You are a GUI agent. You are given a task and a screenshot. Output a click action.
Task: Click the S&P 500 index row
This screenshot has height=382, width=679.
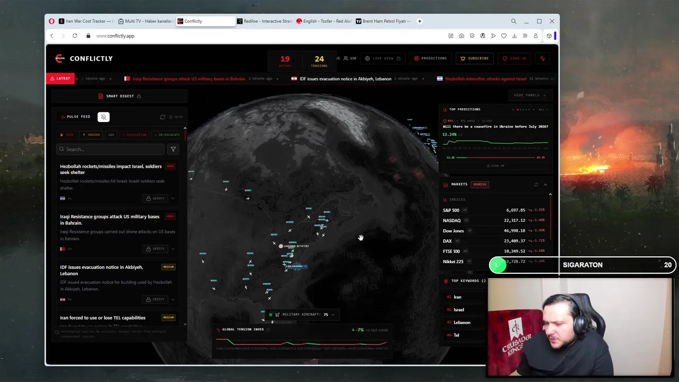point(495,210)
